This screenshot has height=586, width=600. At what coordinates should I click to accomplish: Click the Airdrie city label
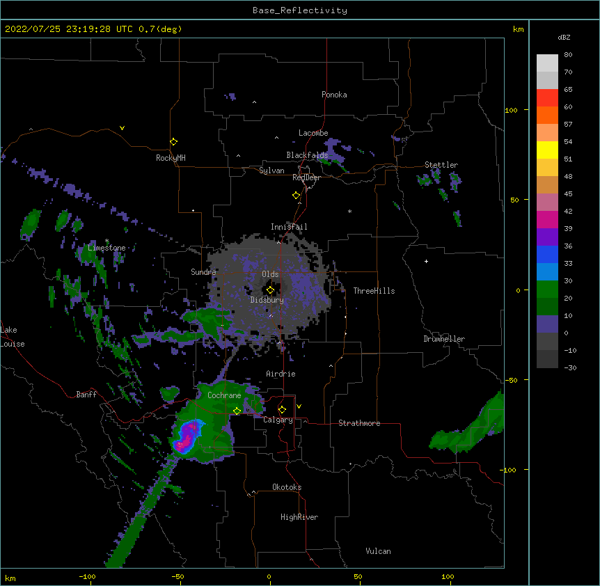pyautogui.click(x=281, y=374)
